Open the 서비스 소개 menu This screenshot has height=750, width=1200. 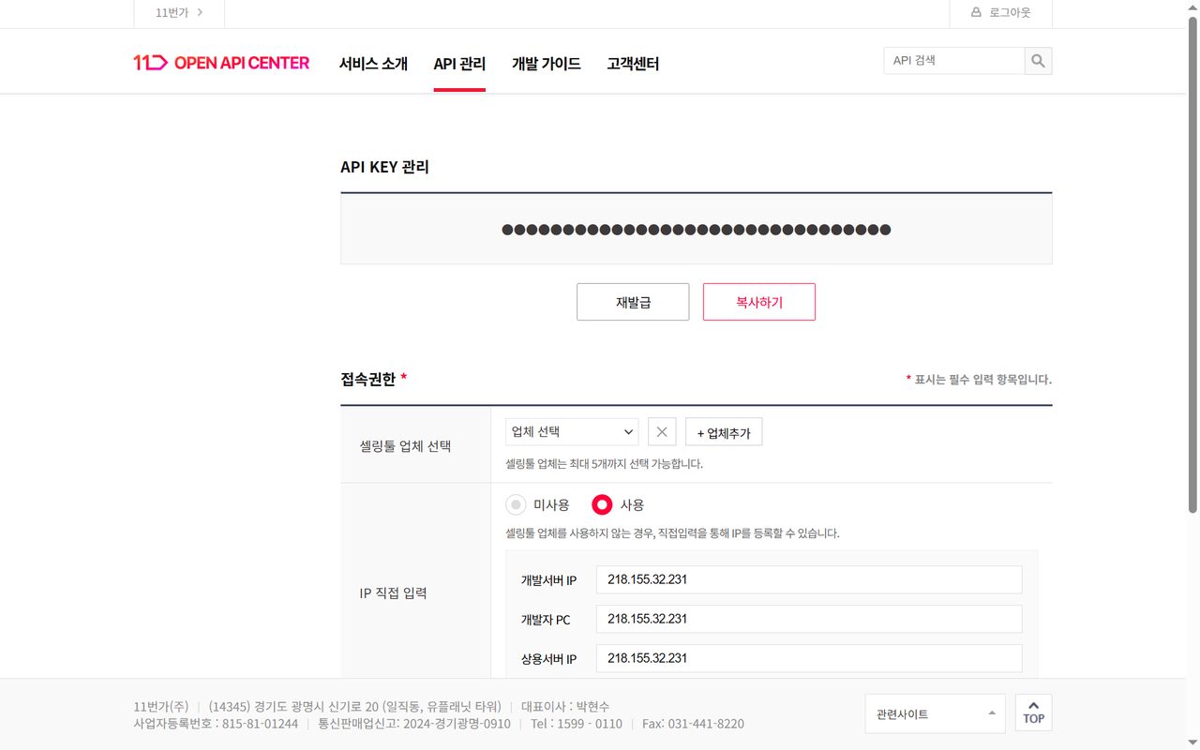point(373,64)
